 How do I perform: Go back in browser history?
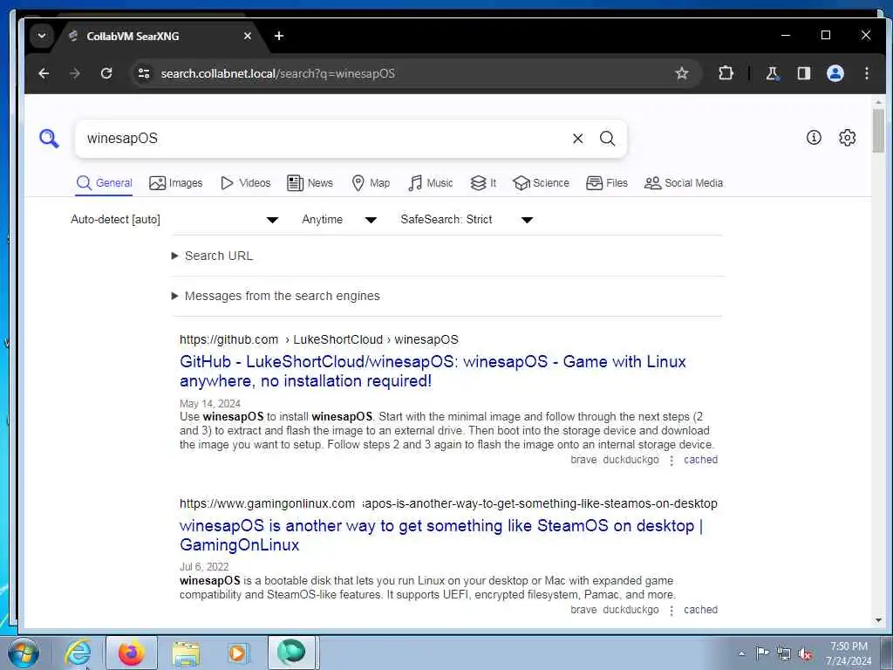coord(44,73)
